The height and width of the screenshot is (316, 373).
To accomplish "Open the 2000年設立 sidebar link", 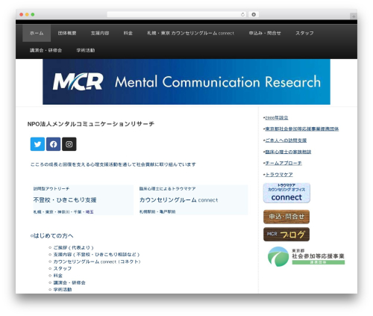I will (x=277, y=117).
